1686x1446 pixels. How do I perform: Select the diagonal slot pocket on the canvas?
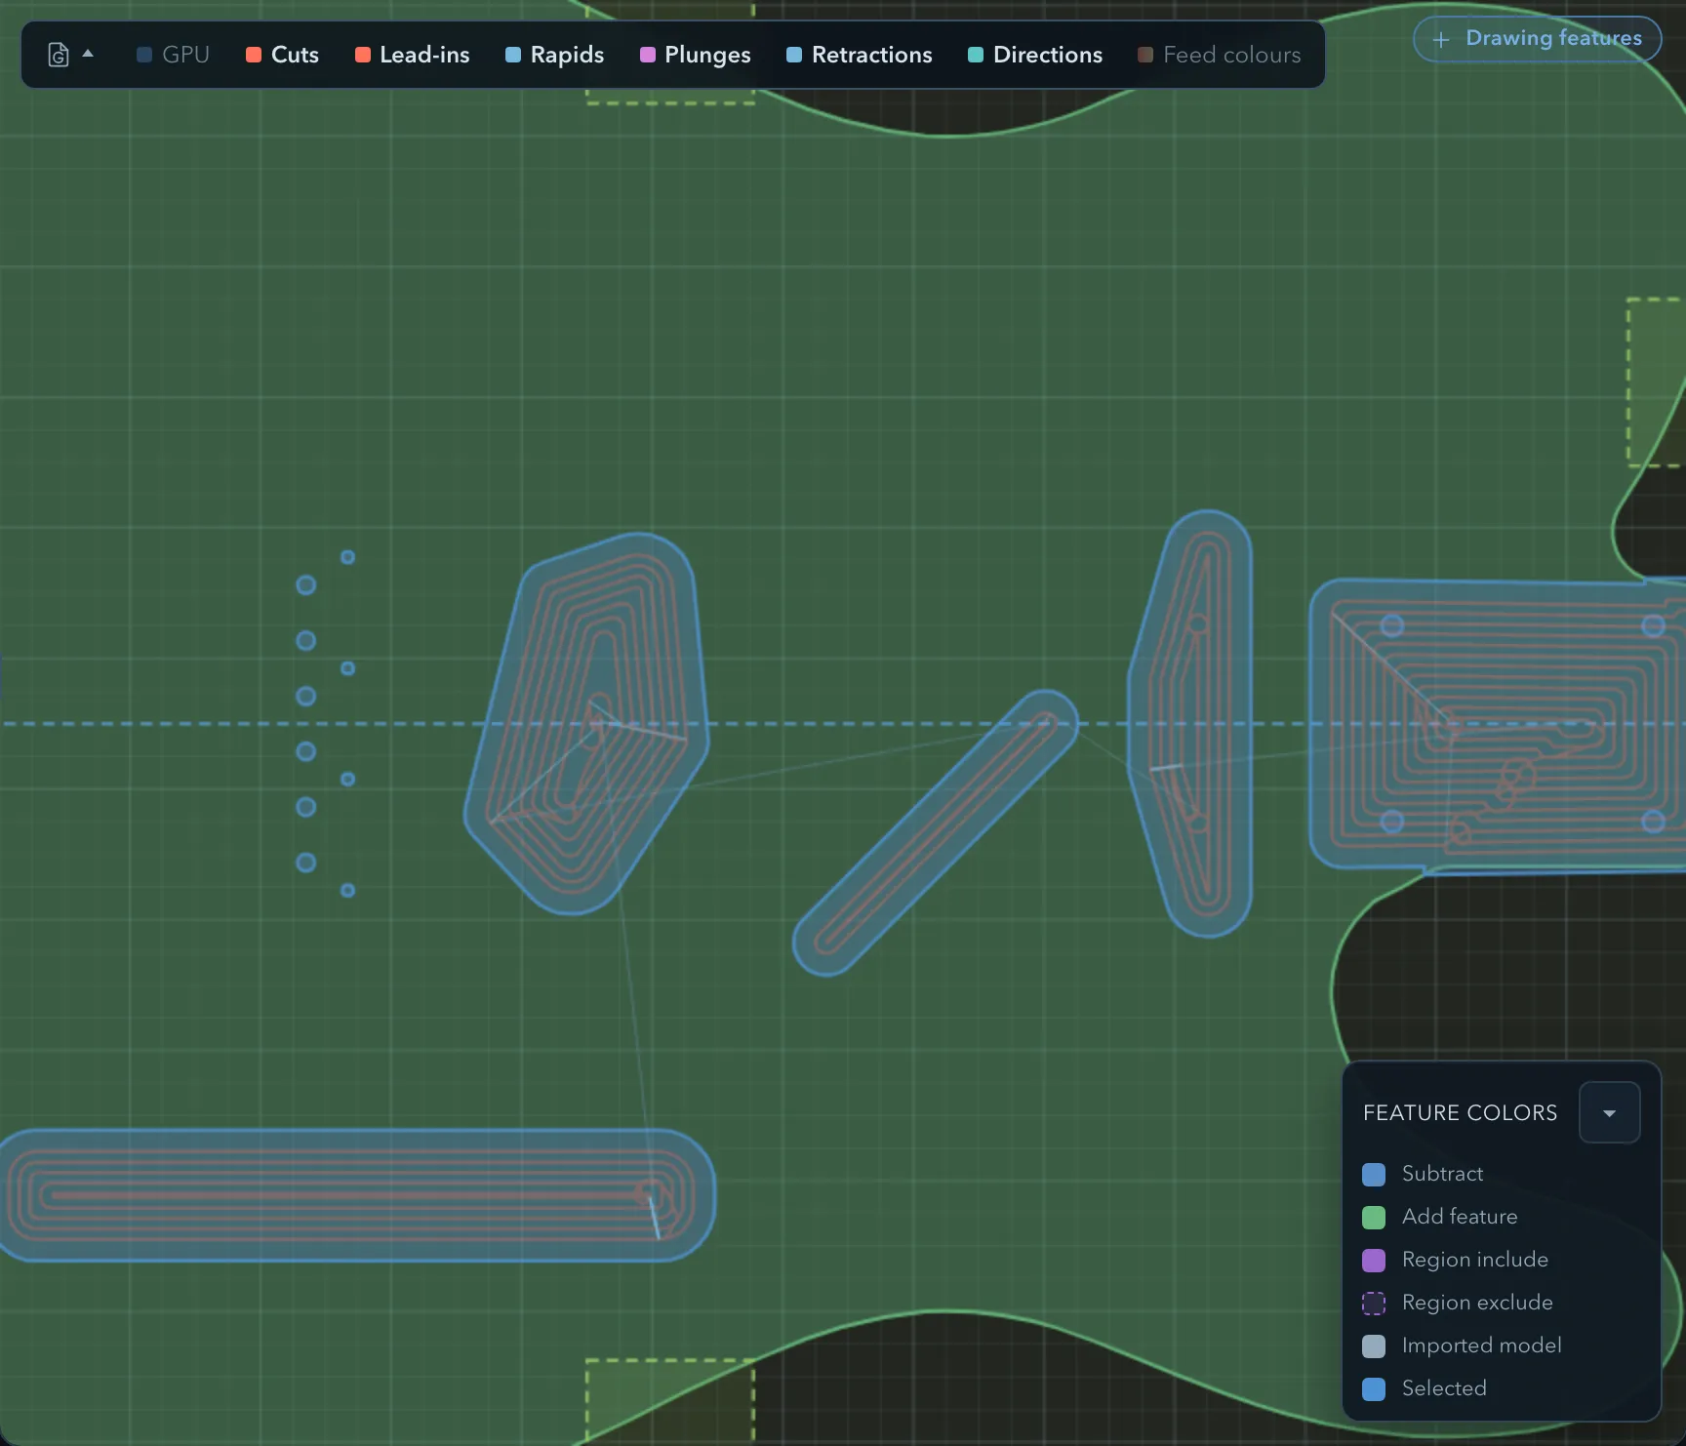point(935,833)
